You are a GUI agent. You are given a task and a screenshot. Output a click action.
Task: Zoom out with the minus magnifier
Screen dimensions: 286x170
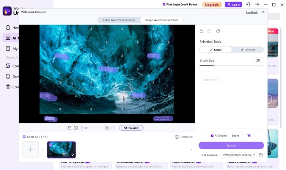(82, 128)
